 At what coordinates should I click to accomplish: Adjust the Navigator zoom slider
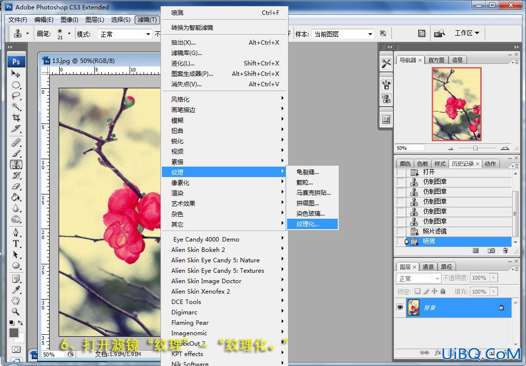(475, 148)
